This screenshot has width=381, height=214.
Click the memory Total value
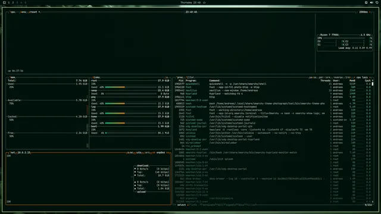click(x=82, y=81)
